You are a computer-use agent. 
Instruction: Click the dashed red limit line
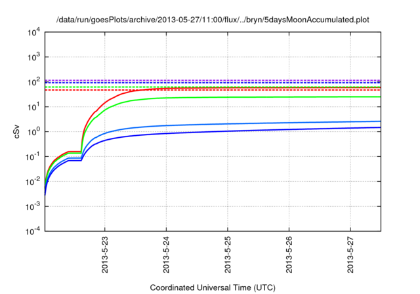tap(213, 91)
